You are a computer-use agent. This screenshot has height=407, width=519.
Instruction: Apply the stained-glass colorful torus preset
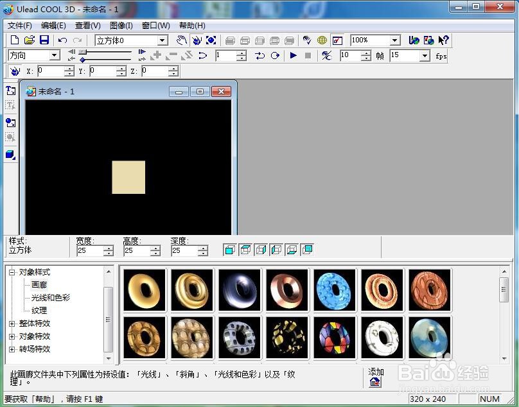click(334, 338)
